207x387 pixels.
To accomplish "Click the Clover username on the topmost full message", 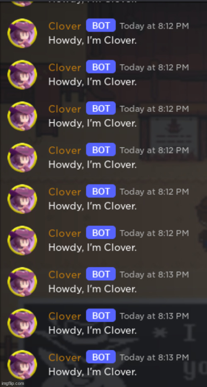I will point(65,26).
